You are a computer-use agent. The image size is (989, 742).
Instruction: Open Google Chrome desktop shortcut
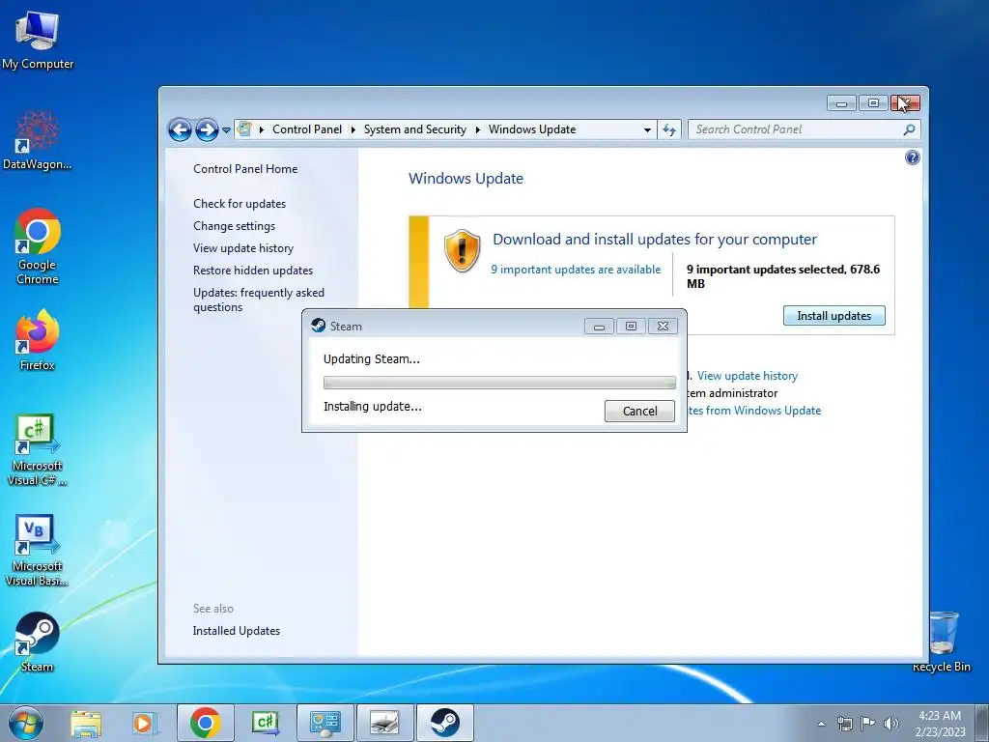coord(38,246)
